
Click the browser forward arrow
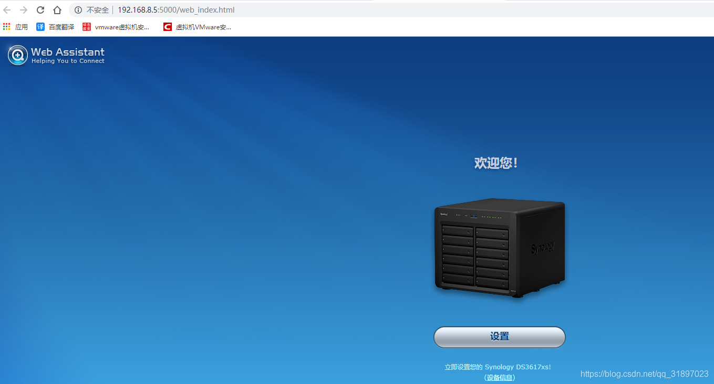[x=24, y=10]
